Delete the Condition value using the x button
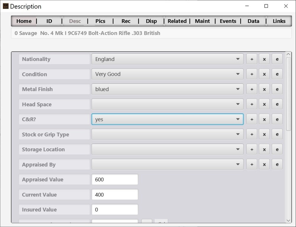 264,74
